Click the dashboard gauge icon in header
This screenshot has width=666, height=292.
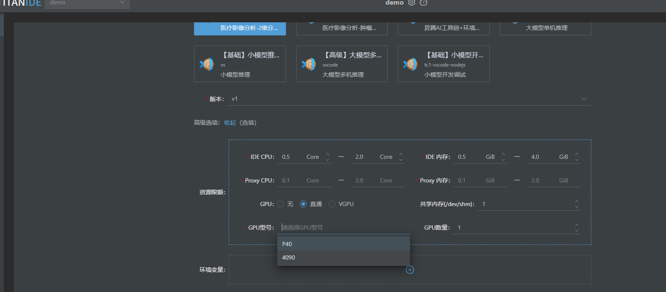(x=423, y=3)
